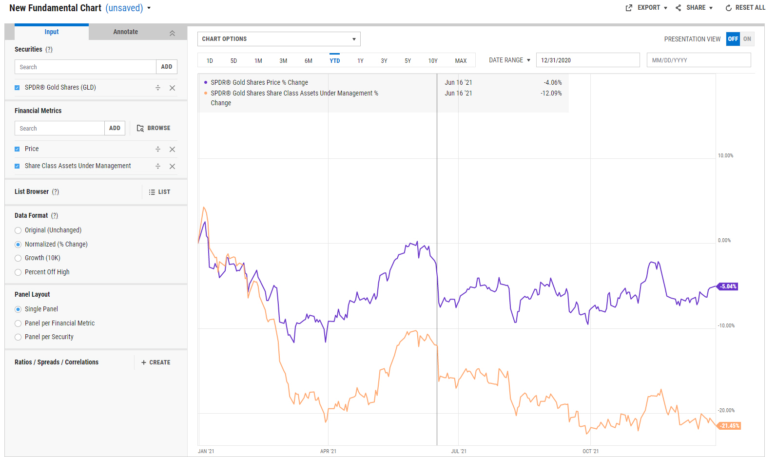Uncheck the Price metric checkbox
This screenshot has width=776, height=457.
(17, 149)
